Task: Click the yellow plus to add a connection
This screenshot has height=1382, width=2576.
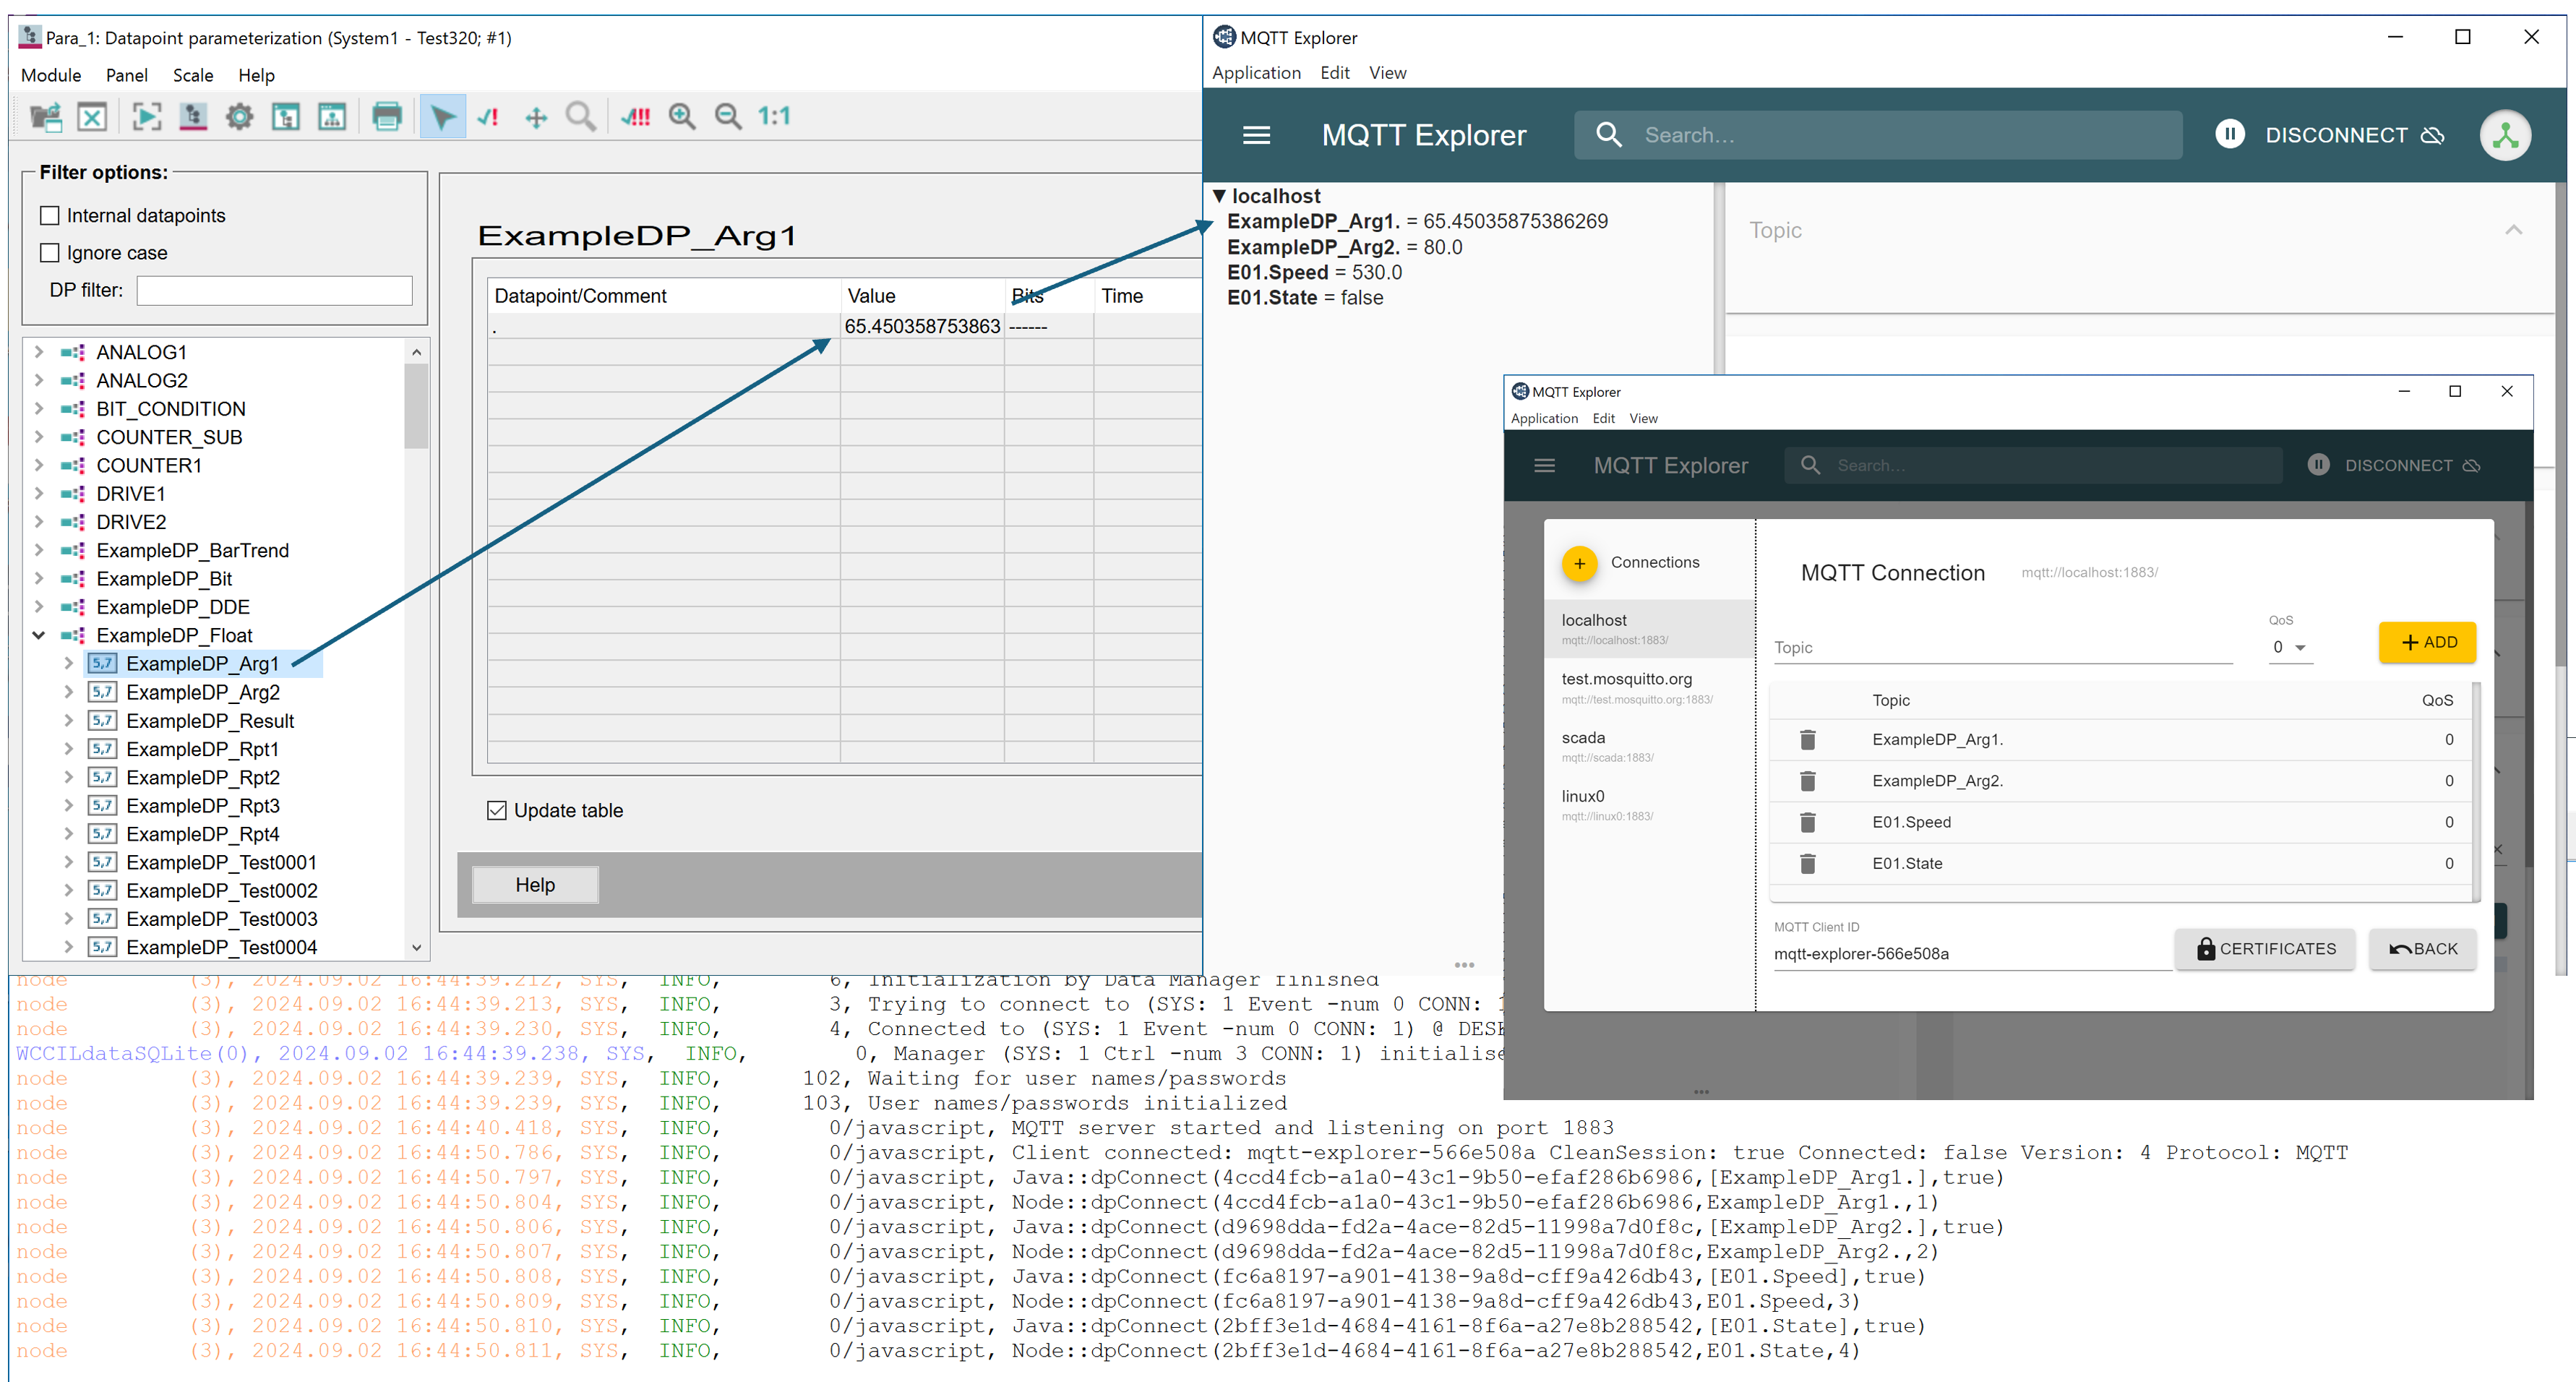Action: pos(1579,563)
